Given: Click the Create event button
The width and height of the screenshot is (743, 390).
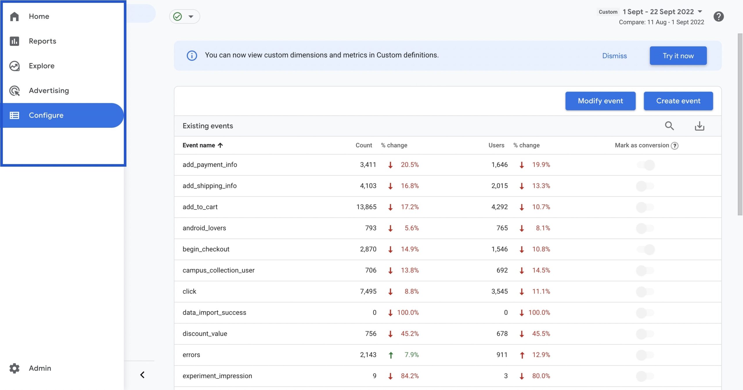Looking at the screenshot, I should pyautogui.click(x=678, y=101).
